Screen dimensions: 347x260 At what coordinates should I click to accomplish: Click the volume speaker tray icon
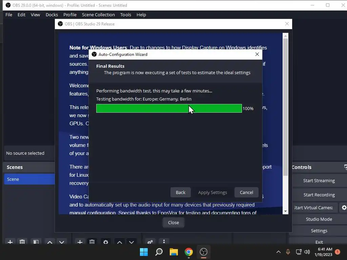coord(307,252)
